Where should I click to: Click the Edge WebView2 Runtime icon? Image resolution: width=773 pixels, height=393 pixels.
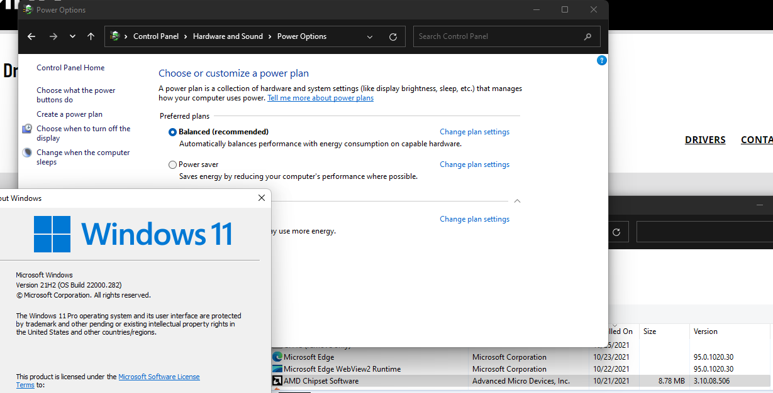pyautogui.click(x=277, y=369)
